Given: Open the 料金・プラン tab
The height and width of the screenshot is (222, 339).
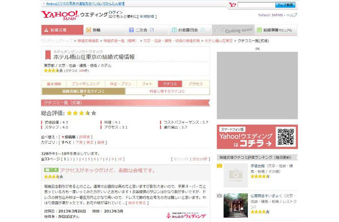Looking at the screenshot, I should click(121, 84).
